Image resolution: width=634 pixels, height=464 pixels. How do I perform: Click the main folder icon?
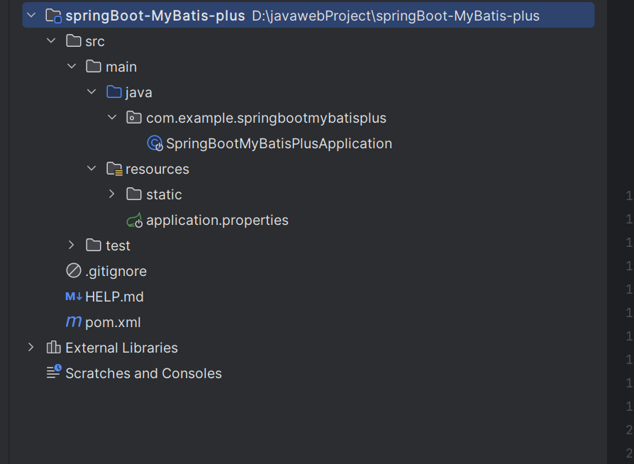(94, 67)
